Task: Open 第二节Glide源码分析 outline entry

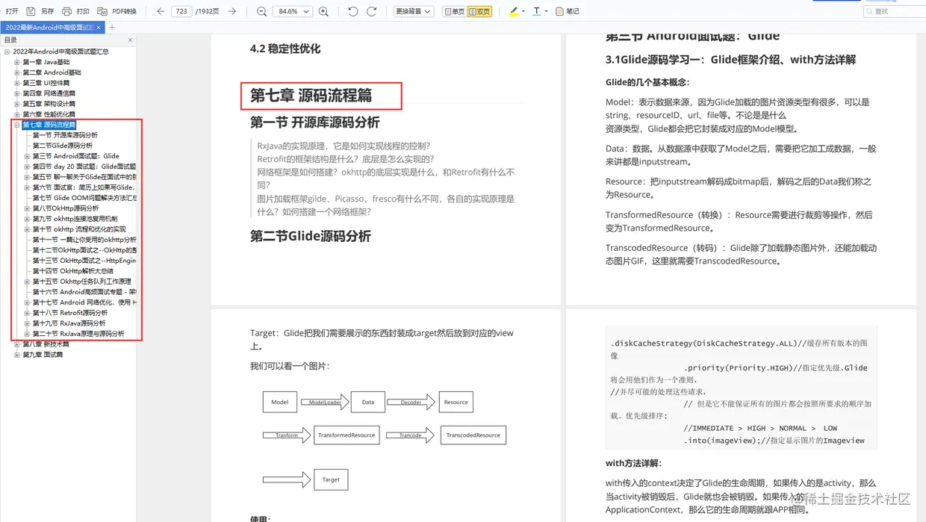Action: click(63, 146)
